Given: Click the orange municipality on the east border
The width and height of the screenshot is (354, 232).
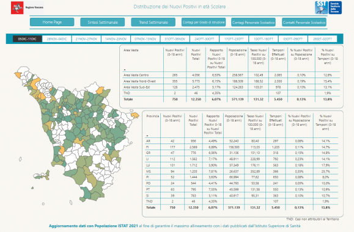Looking at the screenshot, I should pos(135,115).
